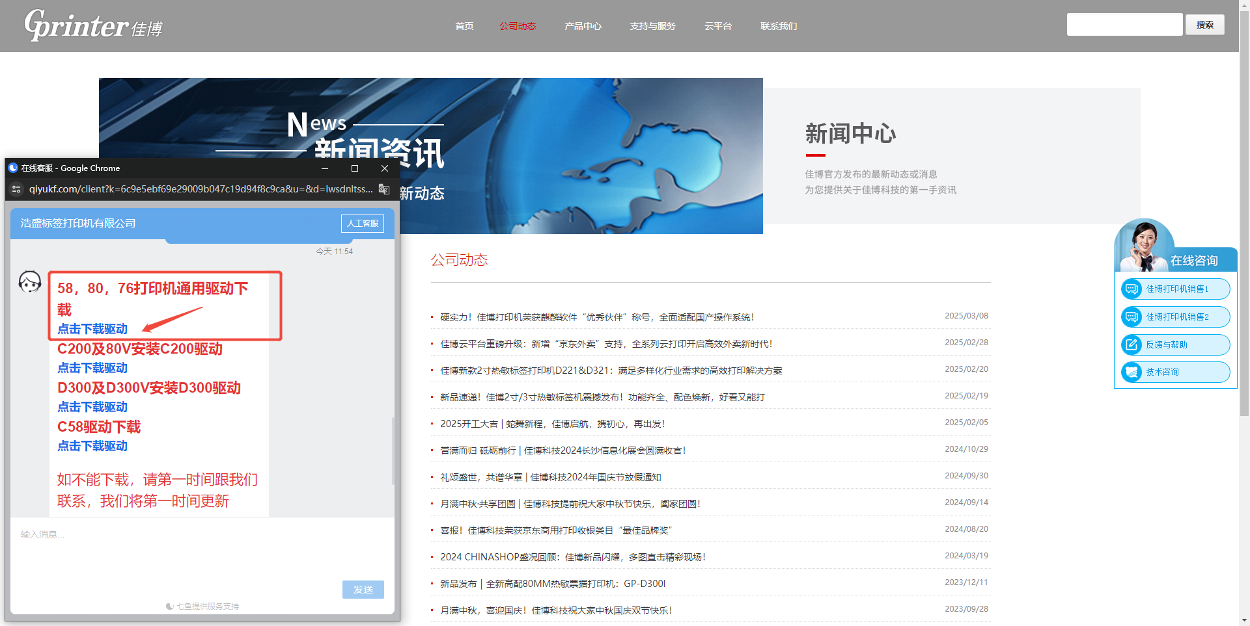The image size is (1250, 626).
Task: Open news 佳博新款2寸热敏标签打印机D221&D321
Action: click(611, 371)
